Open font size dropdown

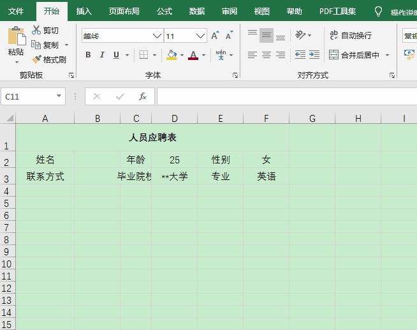200,36
